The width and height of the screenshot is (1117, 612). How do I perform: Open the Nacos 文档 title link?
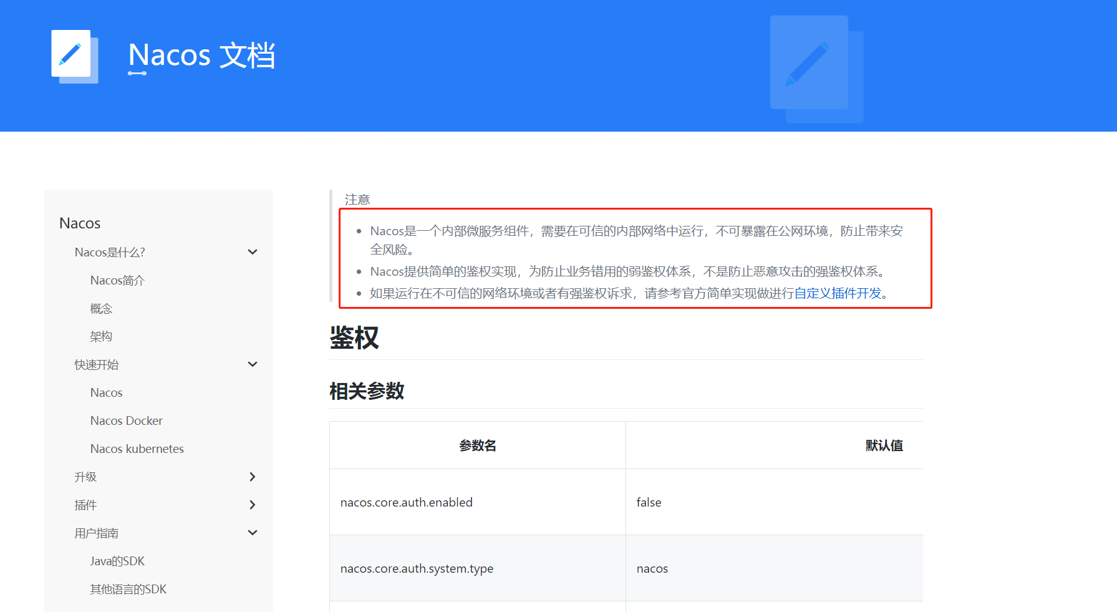(201, 55)
